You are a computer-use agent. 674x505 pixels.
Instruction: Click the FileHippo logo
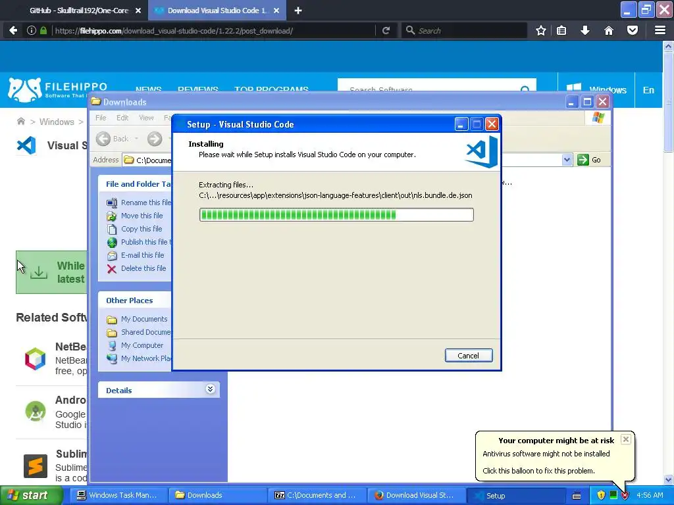point(57,90)
